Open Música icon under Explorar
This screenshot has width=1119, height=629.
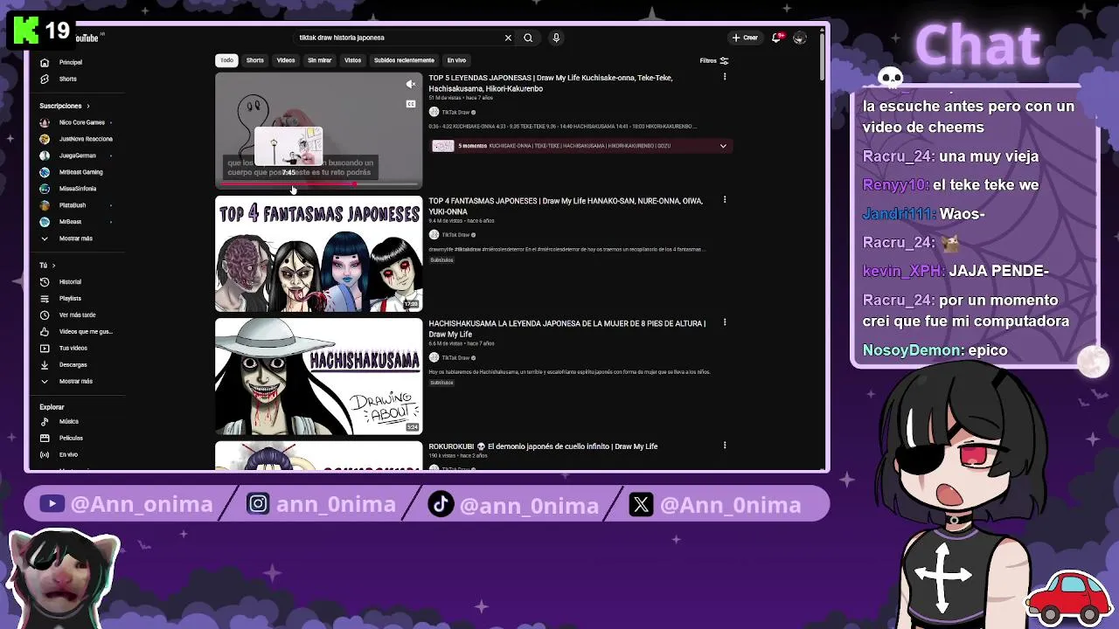45,421
